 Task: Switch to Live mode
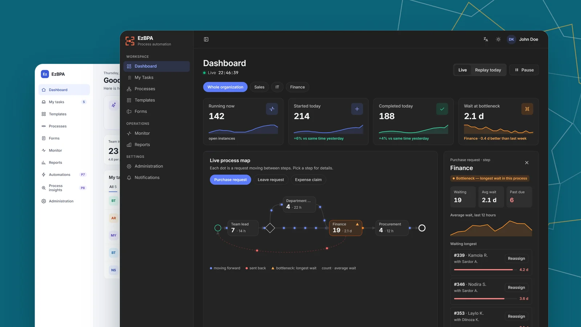pyautogui.click(x=463, y=70)
